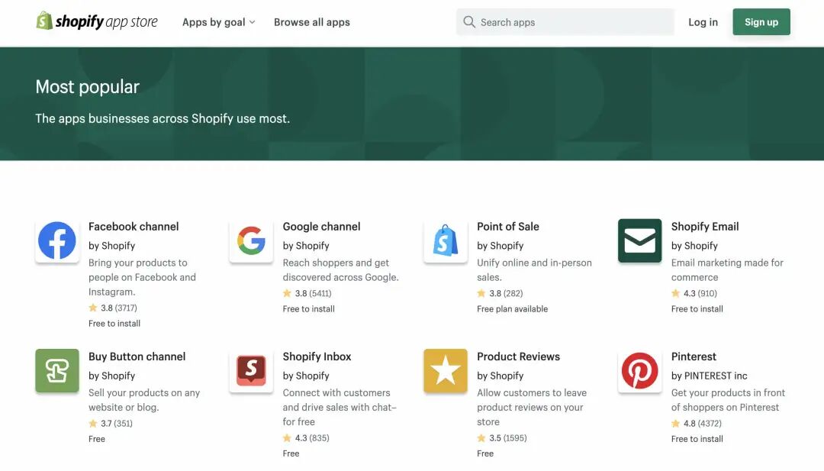Open Browse all apps menu item
824x471 pixels.
point(311,22)
